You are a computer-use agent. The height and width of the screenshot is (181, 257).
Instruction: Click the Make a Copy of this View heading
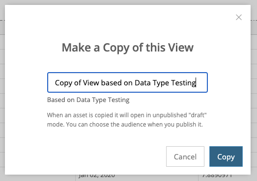(x=127, y=48)
